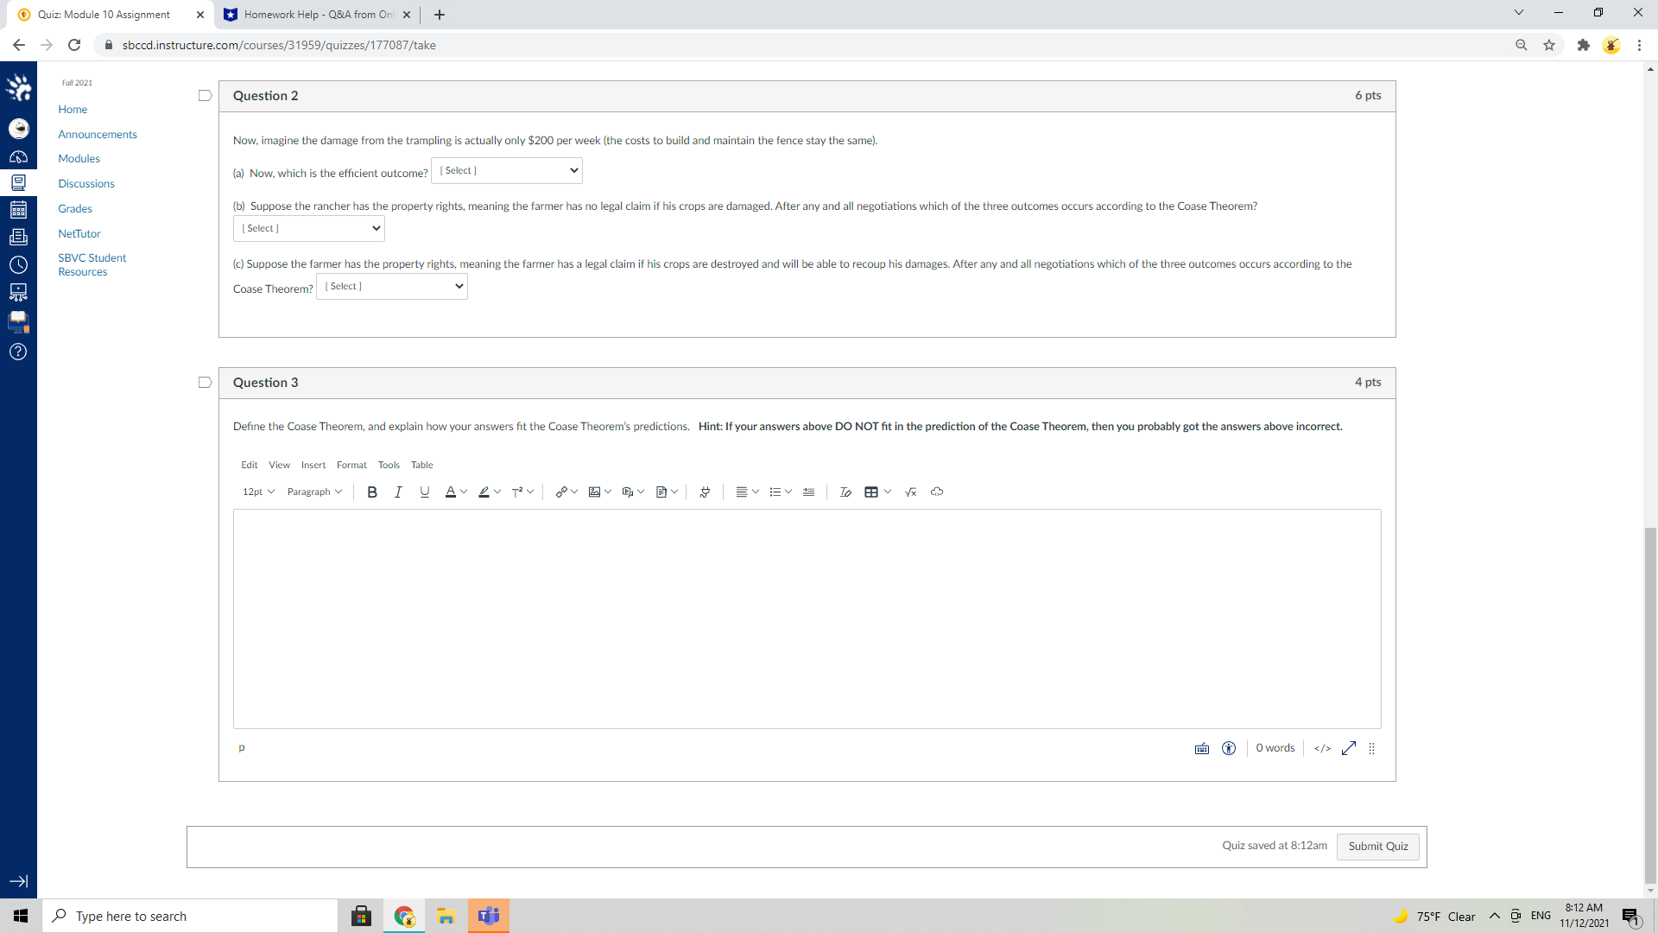This screenshot has width=1658, height=933.
Task: Open Canvas Help icon in sidebar
Action: coord(18,352)
